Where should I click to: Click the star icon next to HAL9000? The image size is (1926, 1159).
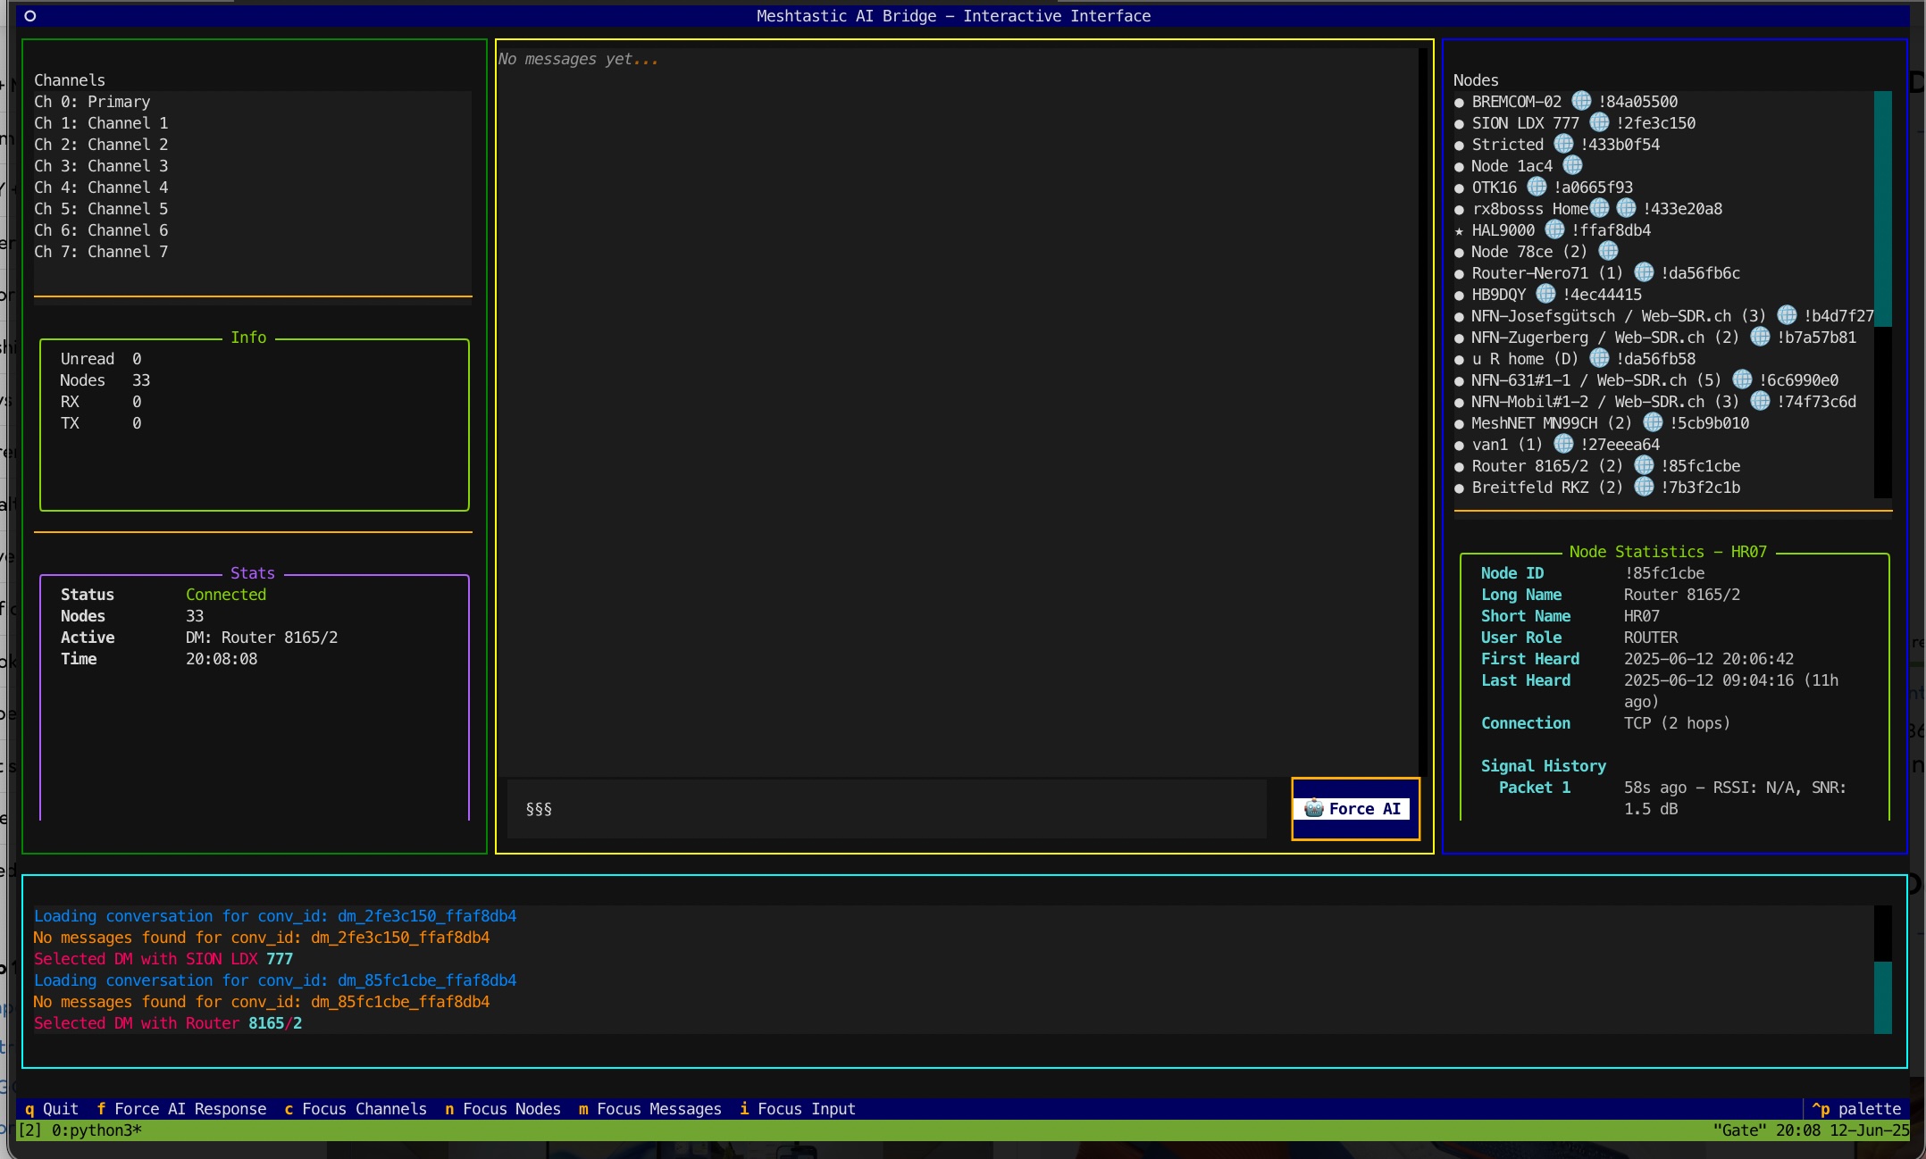[x=1459, y=230]
